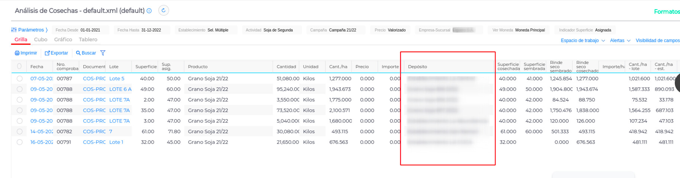Image resolution: width=680 pixels, height=178 pixels.
Task: Expand the Parámetros chevron panel
Action: 46,30
